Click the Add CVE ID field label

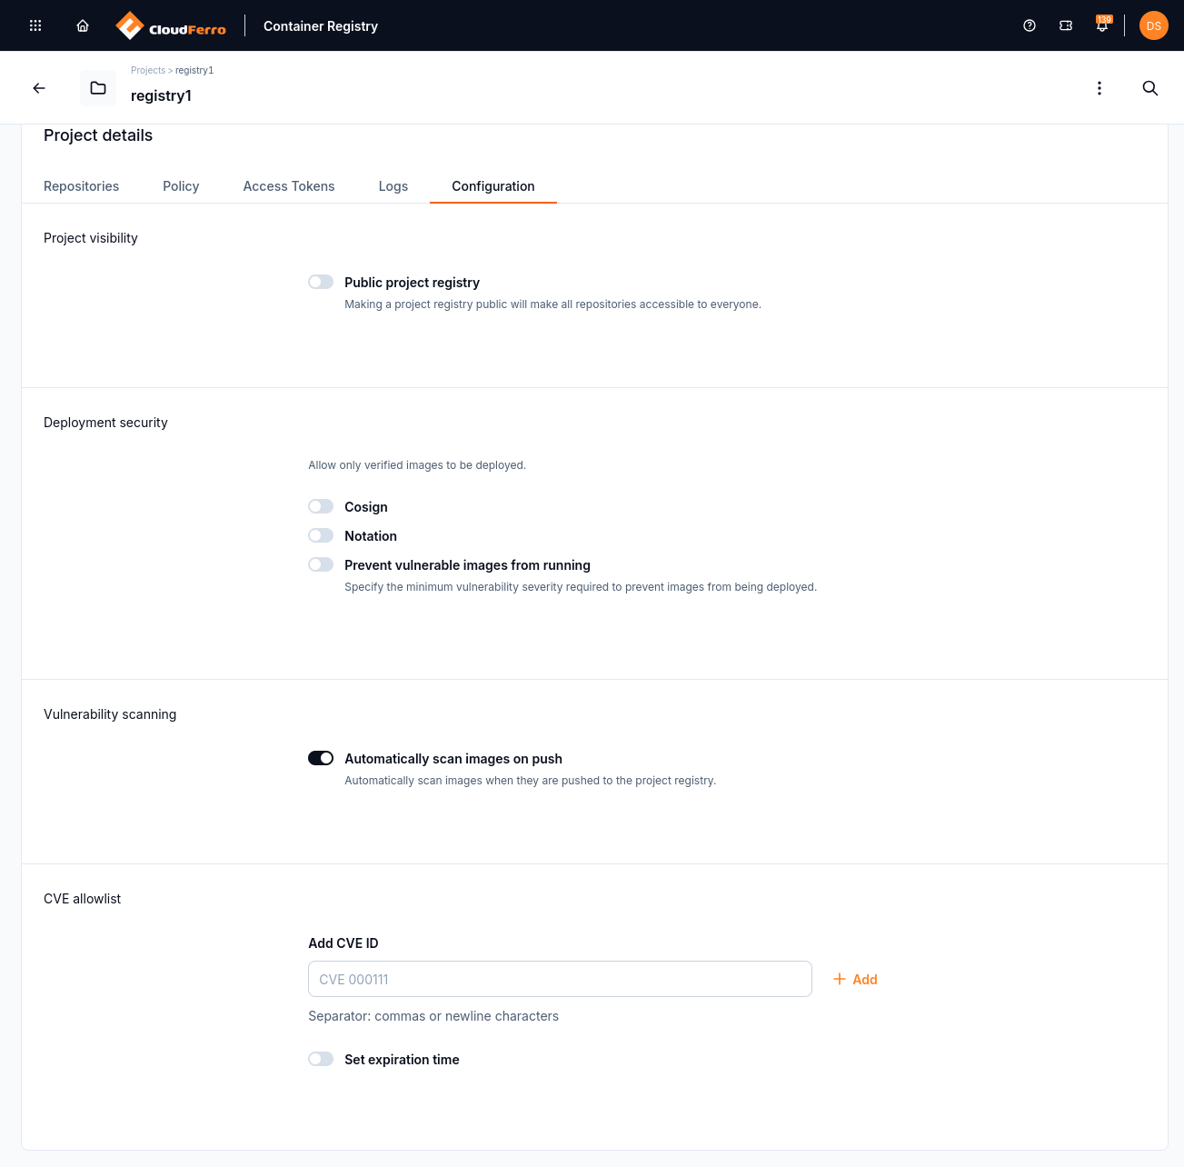(x=343, y=943)
